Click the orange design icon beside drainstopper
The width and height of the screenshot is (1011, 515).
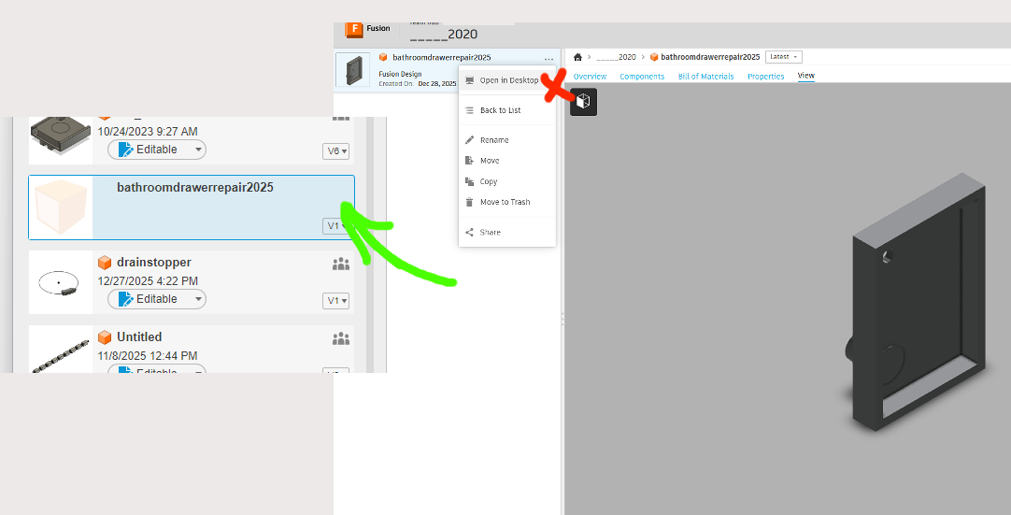[x=105, y=263]
